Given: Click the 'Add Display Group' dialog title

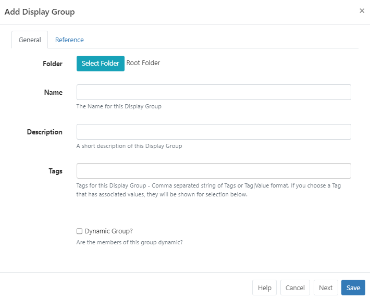Looking at the screenshot, I should pos(40,11).
